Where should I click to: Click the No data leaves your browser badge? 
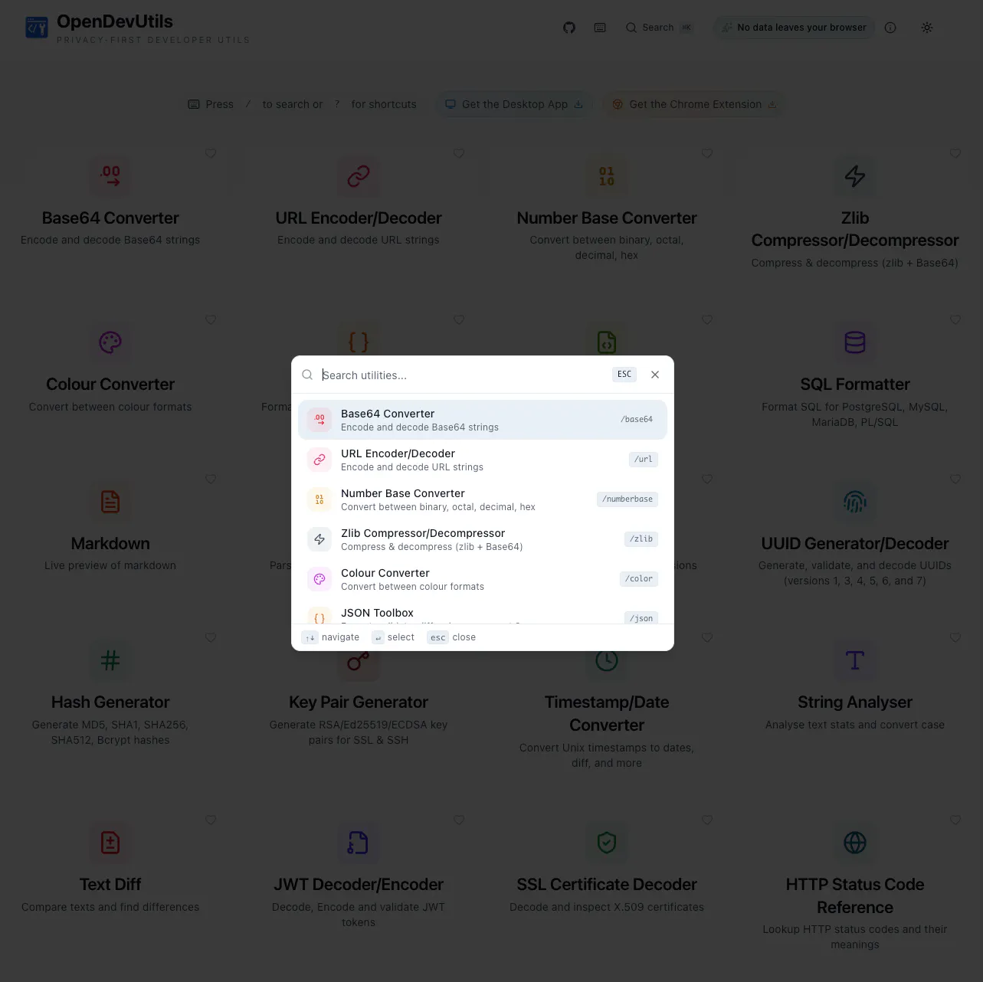(795, 28)
